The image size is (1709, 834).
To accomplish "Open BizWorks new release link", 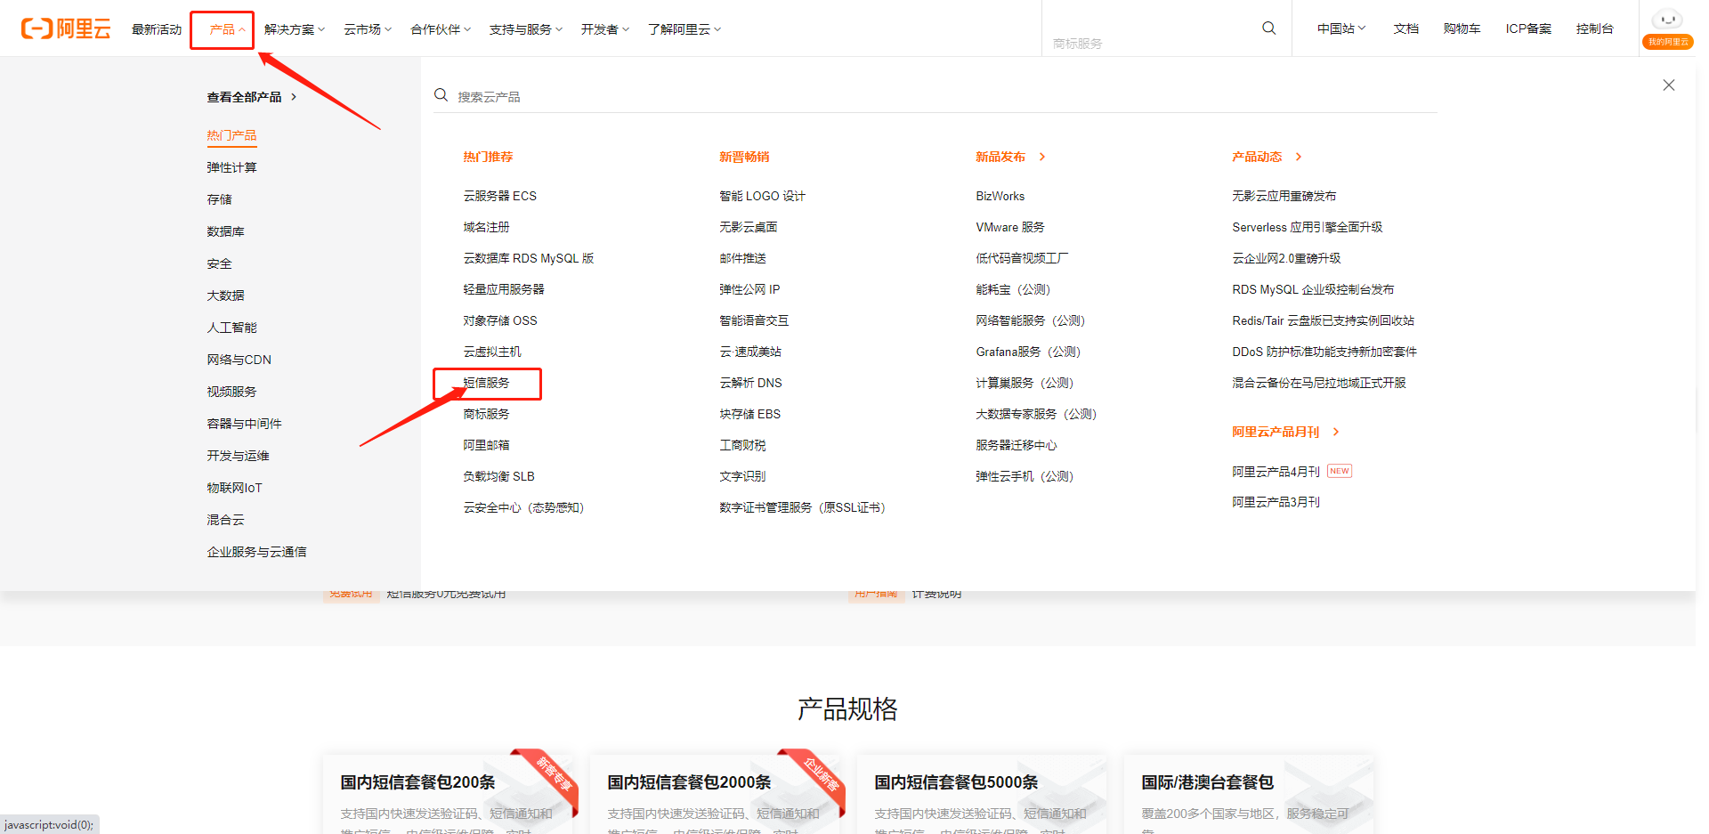I will [1000, 196].
